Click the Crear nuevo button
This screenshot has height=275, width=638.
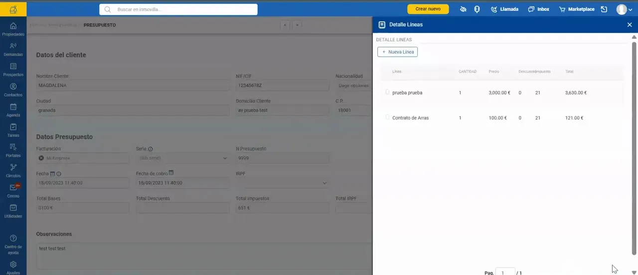(x=428, y=9)
